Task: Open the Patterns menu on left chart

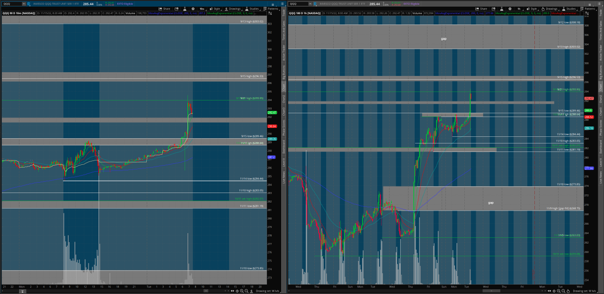Action: pyautogui.click(x=272, y=9)
